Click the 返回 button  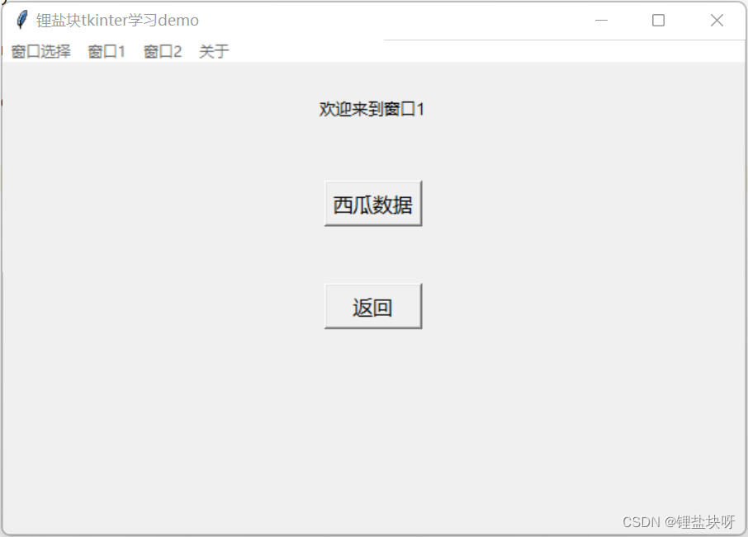pos(373,306)
